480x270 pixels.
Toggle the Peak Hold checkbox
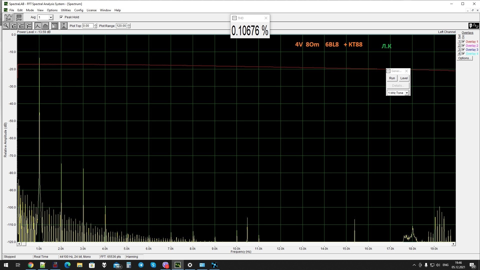click(61, 17)
